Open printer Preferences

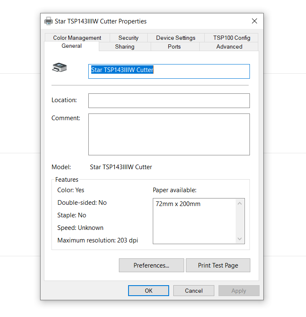152,265
